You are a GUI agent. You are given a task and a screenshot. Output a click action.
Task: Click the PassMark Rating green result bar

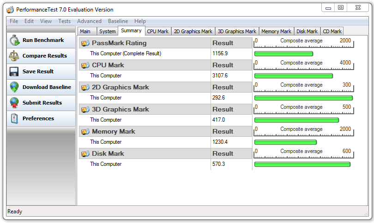[284, 54]
